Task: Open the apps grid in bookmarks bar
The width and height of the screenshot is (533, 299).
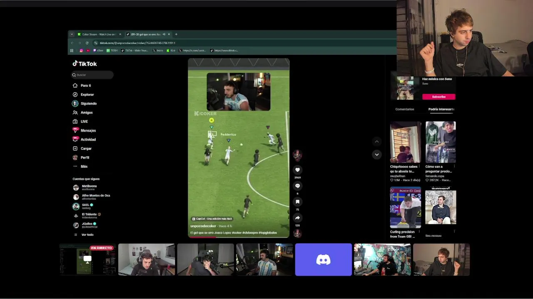Action: pos(72,51)
